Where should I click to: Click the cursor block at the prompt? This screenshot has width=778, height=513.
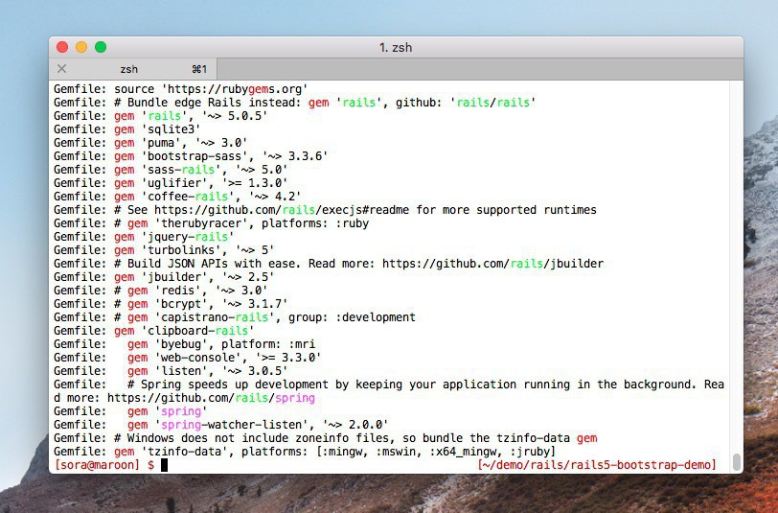165,465
